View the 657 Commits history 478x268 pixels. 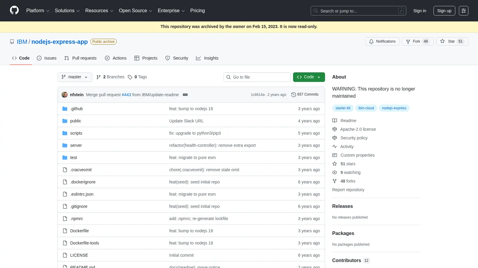click(x=305, y=95)
